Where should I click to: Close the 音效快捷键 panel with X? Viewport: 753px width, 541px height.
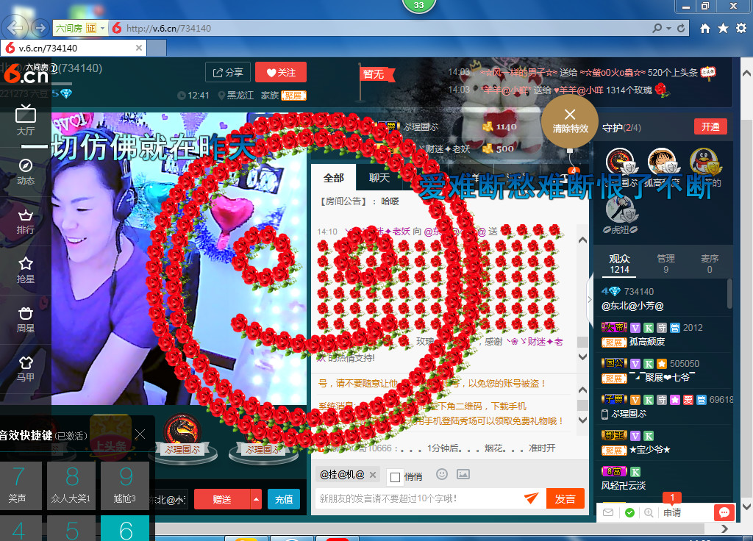click(x=140, y=434)
